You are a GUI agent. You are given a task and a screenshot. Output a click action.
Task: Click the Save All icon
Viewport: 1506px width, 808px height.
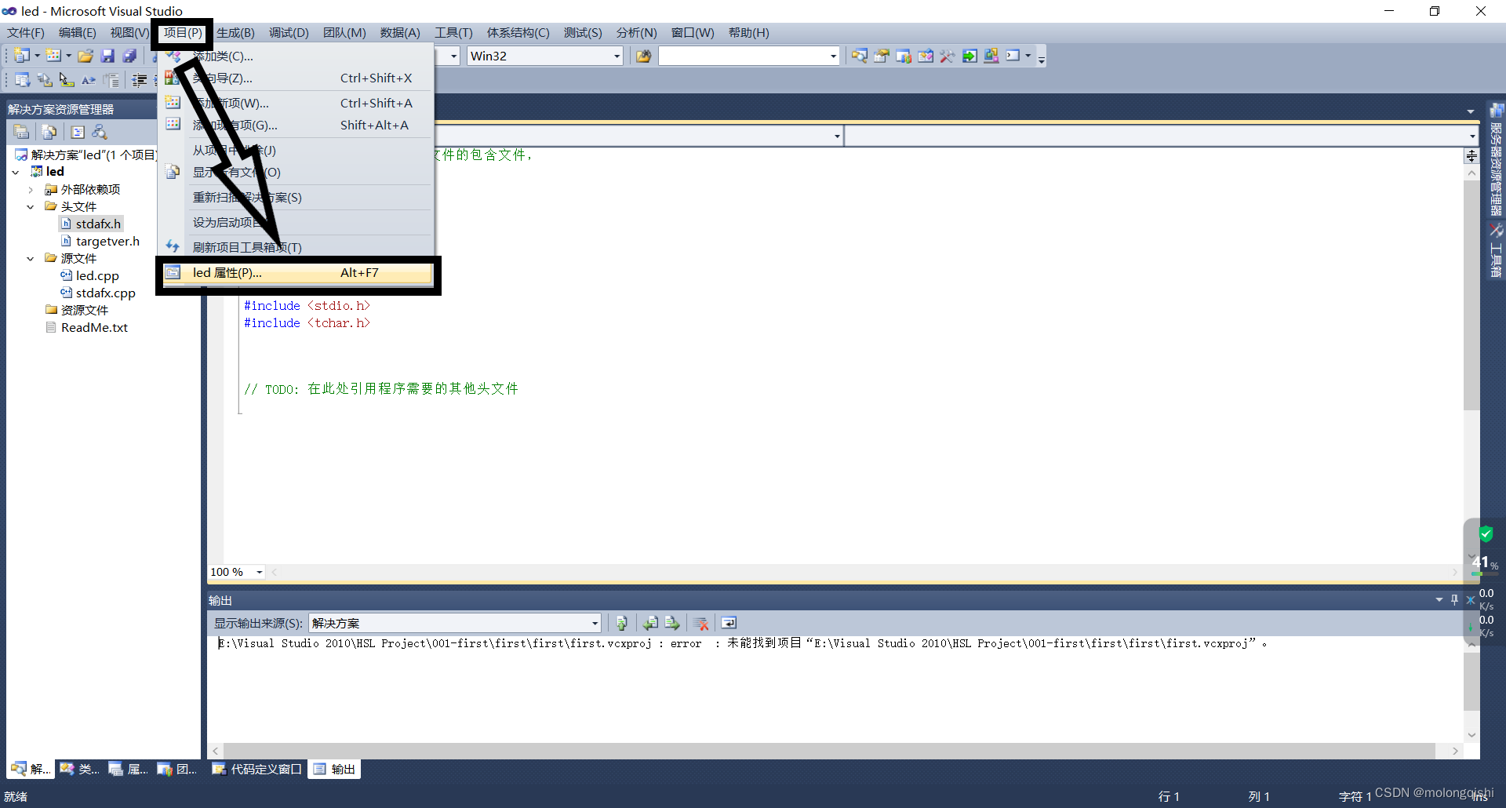pos(129,56)
